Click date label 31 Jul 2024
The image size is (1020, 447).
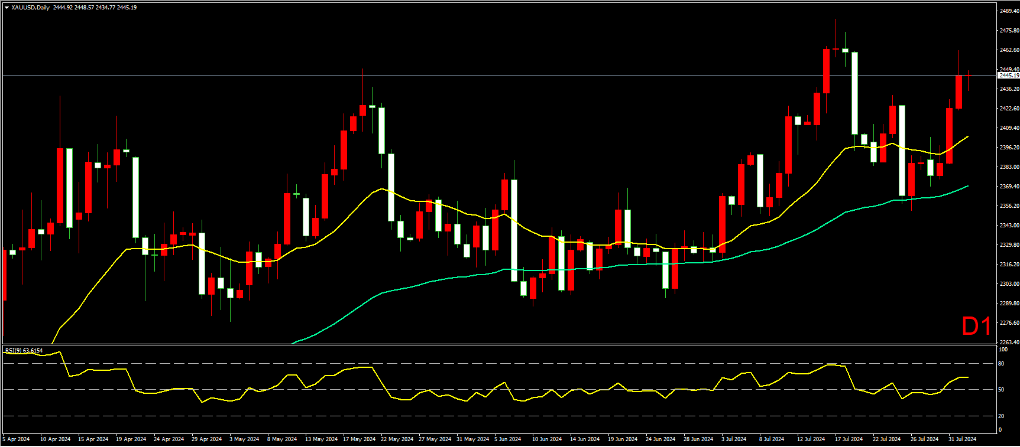(x=962, y=439)
